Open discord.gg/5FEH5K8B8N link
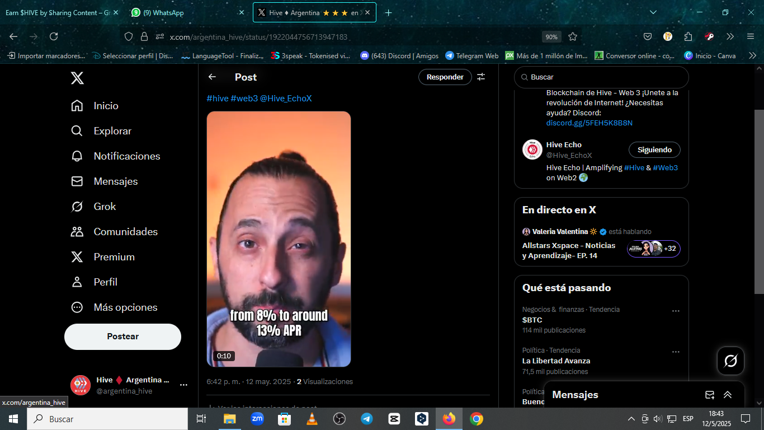Viewport: 764px width, 430px height. 589,123
